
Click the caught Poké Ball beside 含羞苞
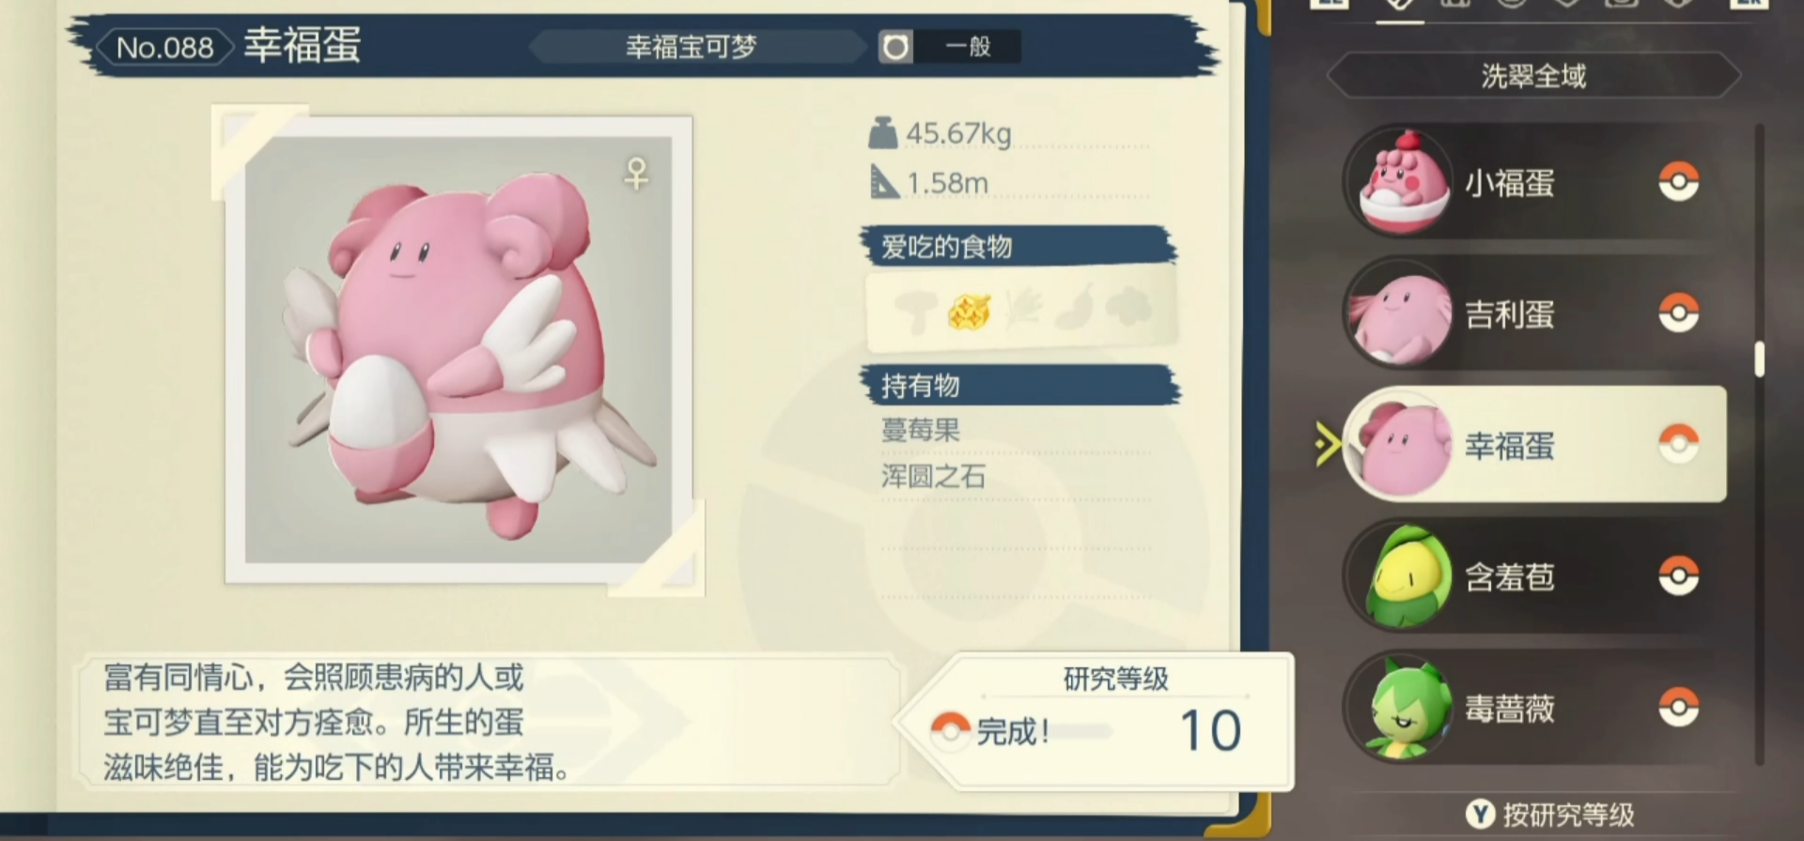(1678, 575)
